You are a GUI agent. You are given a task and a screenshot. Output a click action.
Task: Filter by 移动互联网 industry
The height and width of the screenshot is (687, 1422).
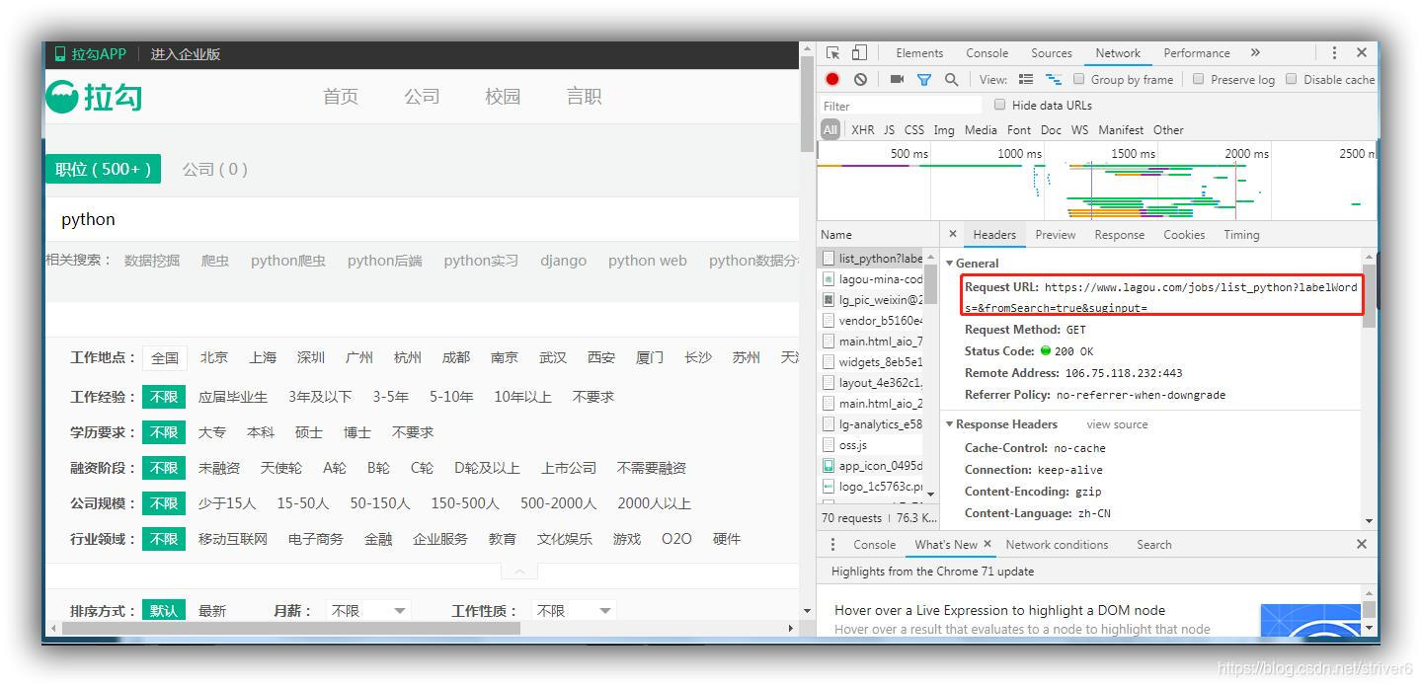(232, 539)
